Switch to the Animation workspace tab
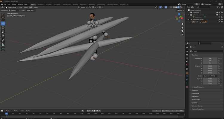Screen dimensions: 224x119 pyautogui.click(x=83, y=4)
